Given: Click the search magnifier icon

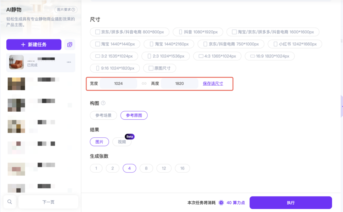Looking at the screenshot, I should coord(10,202).
